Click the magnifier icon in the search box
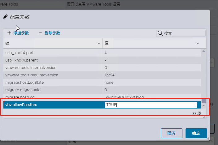This screenshot has height=145, width=218. [160, 33]
